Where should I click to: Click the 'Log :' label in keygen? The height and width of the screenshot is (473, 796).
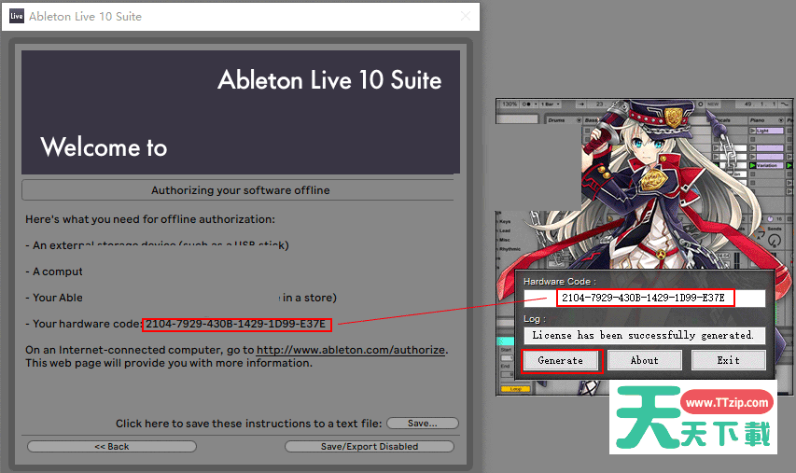[x=535, y=319]
